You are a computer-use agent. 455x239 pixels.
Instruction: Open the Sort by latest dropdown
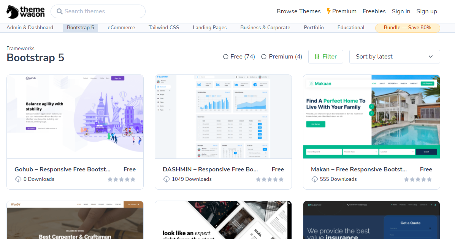click(395, 57)
